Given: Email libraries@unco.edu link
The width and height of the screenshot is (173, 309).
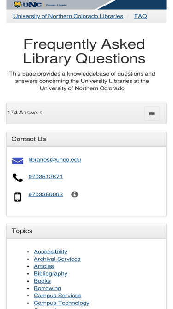Looking at the screenshot, I should pos(54,160).
